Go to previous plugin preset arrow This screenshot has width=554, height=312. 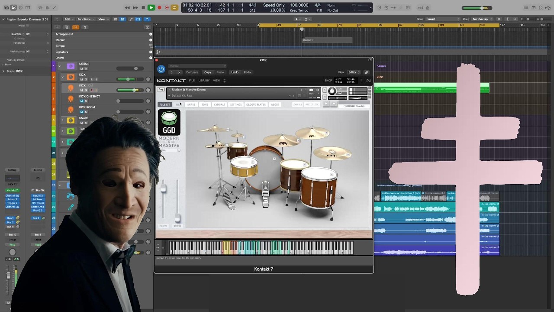(x=171, y=72)
